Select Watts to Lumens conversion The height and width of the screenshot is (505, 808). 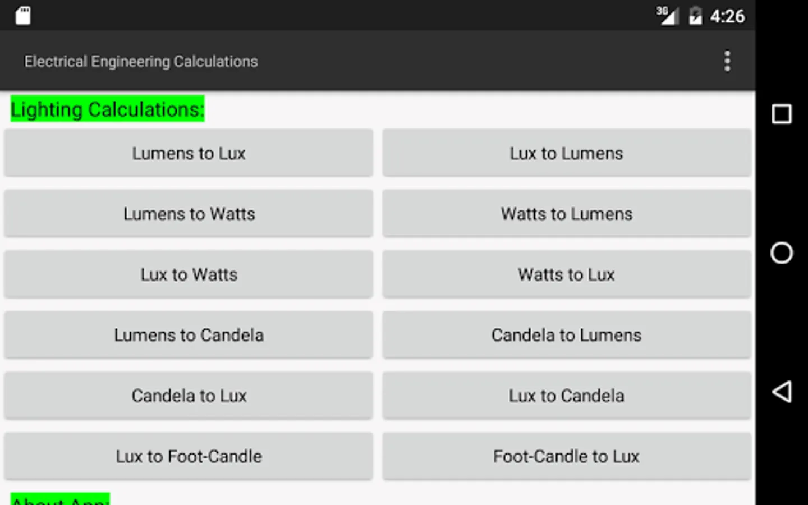[x=567, y=214]
